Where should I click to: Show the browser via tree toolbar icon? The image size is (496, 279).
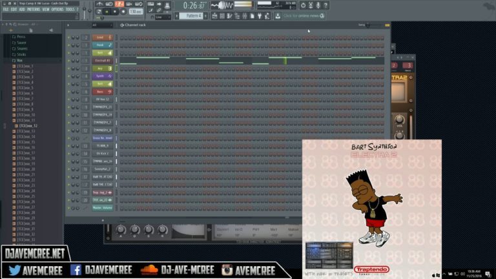pos(237,15)
